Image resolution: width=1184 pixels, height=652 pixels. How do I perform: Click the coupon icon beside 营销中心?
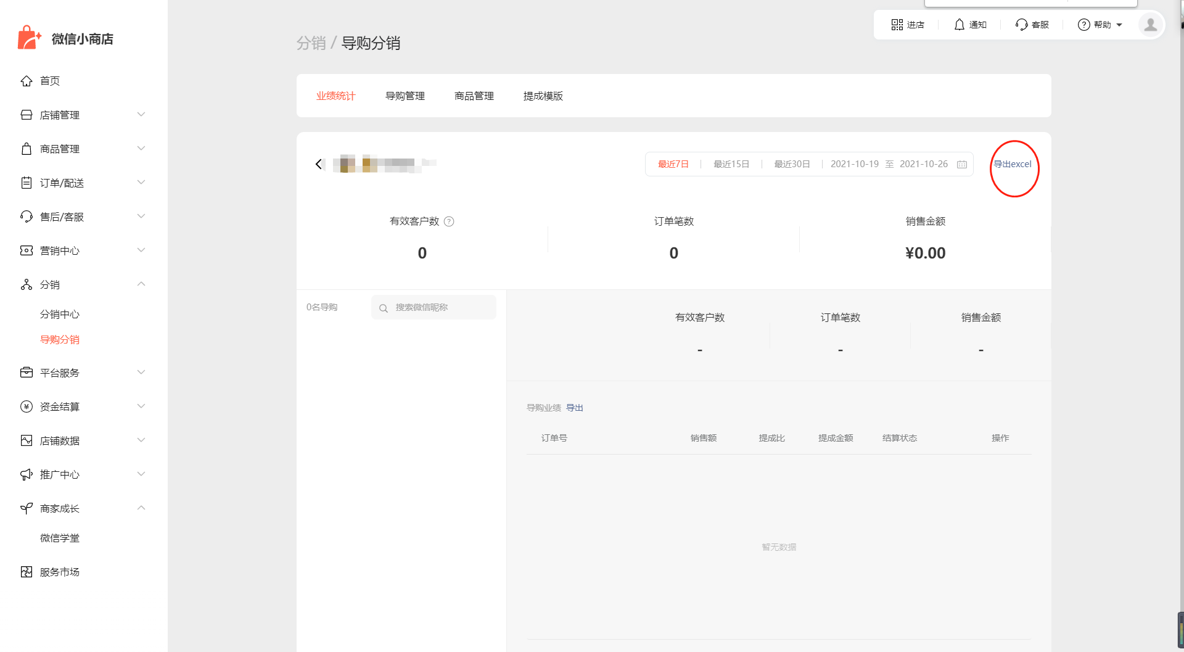(x=27, y=250)
